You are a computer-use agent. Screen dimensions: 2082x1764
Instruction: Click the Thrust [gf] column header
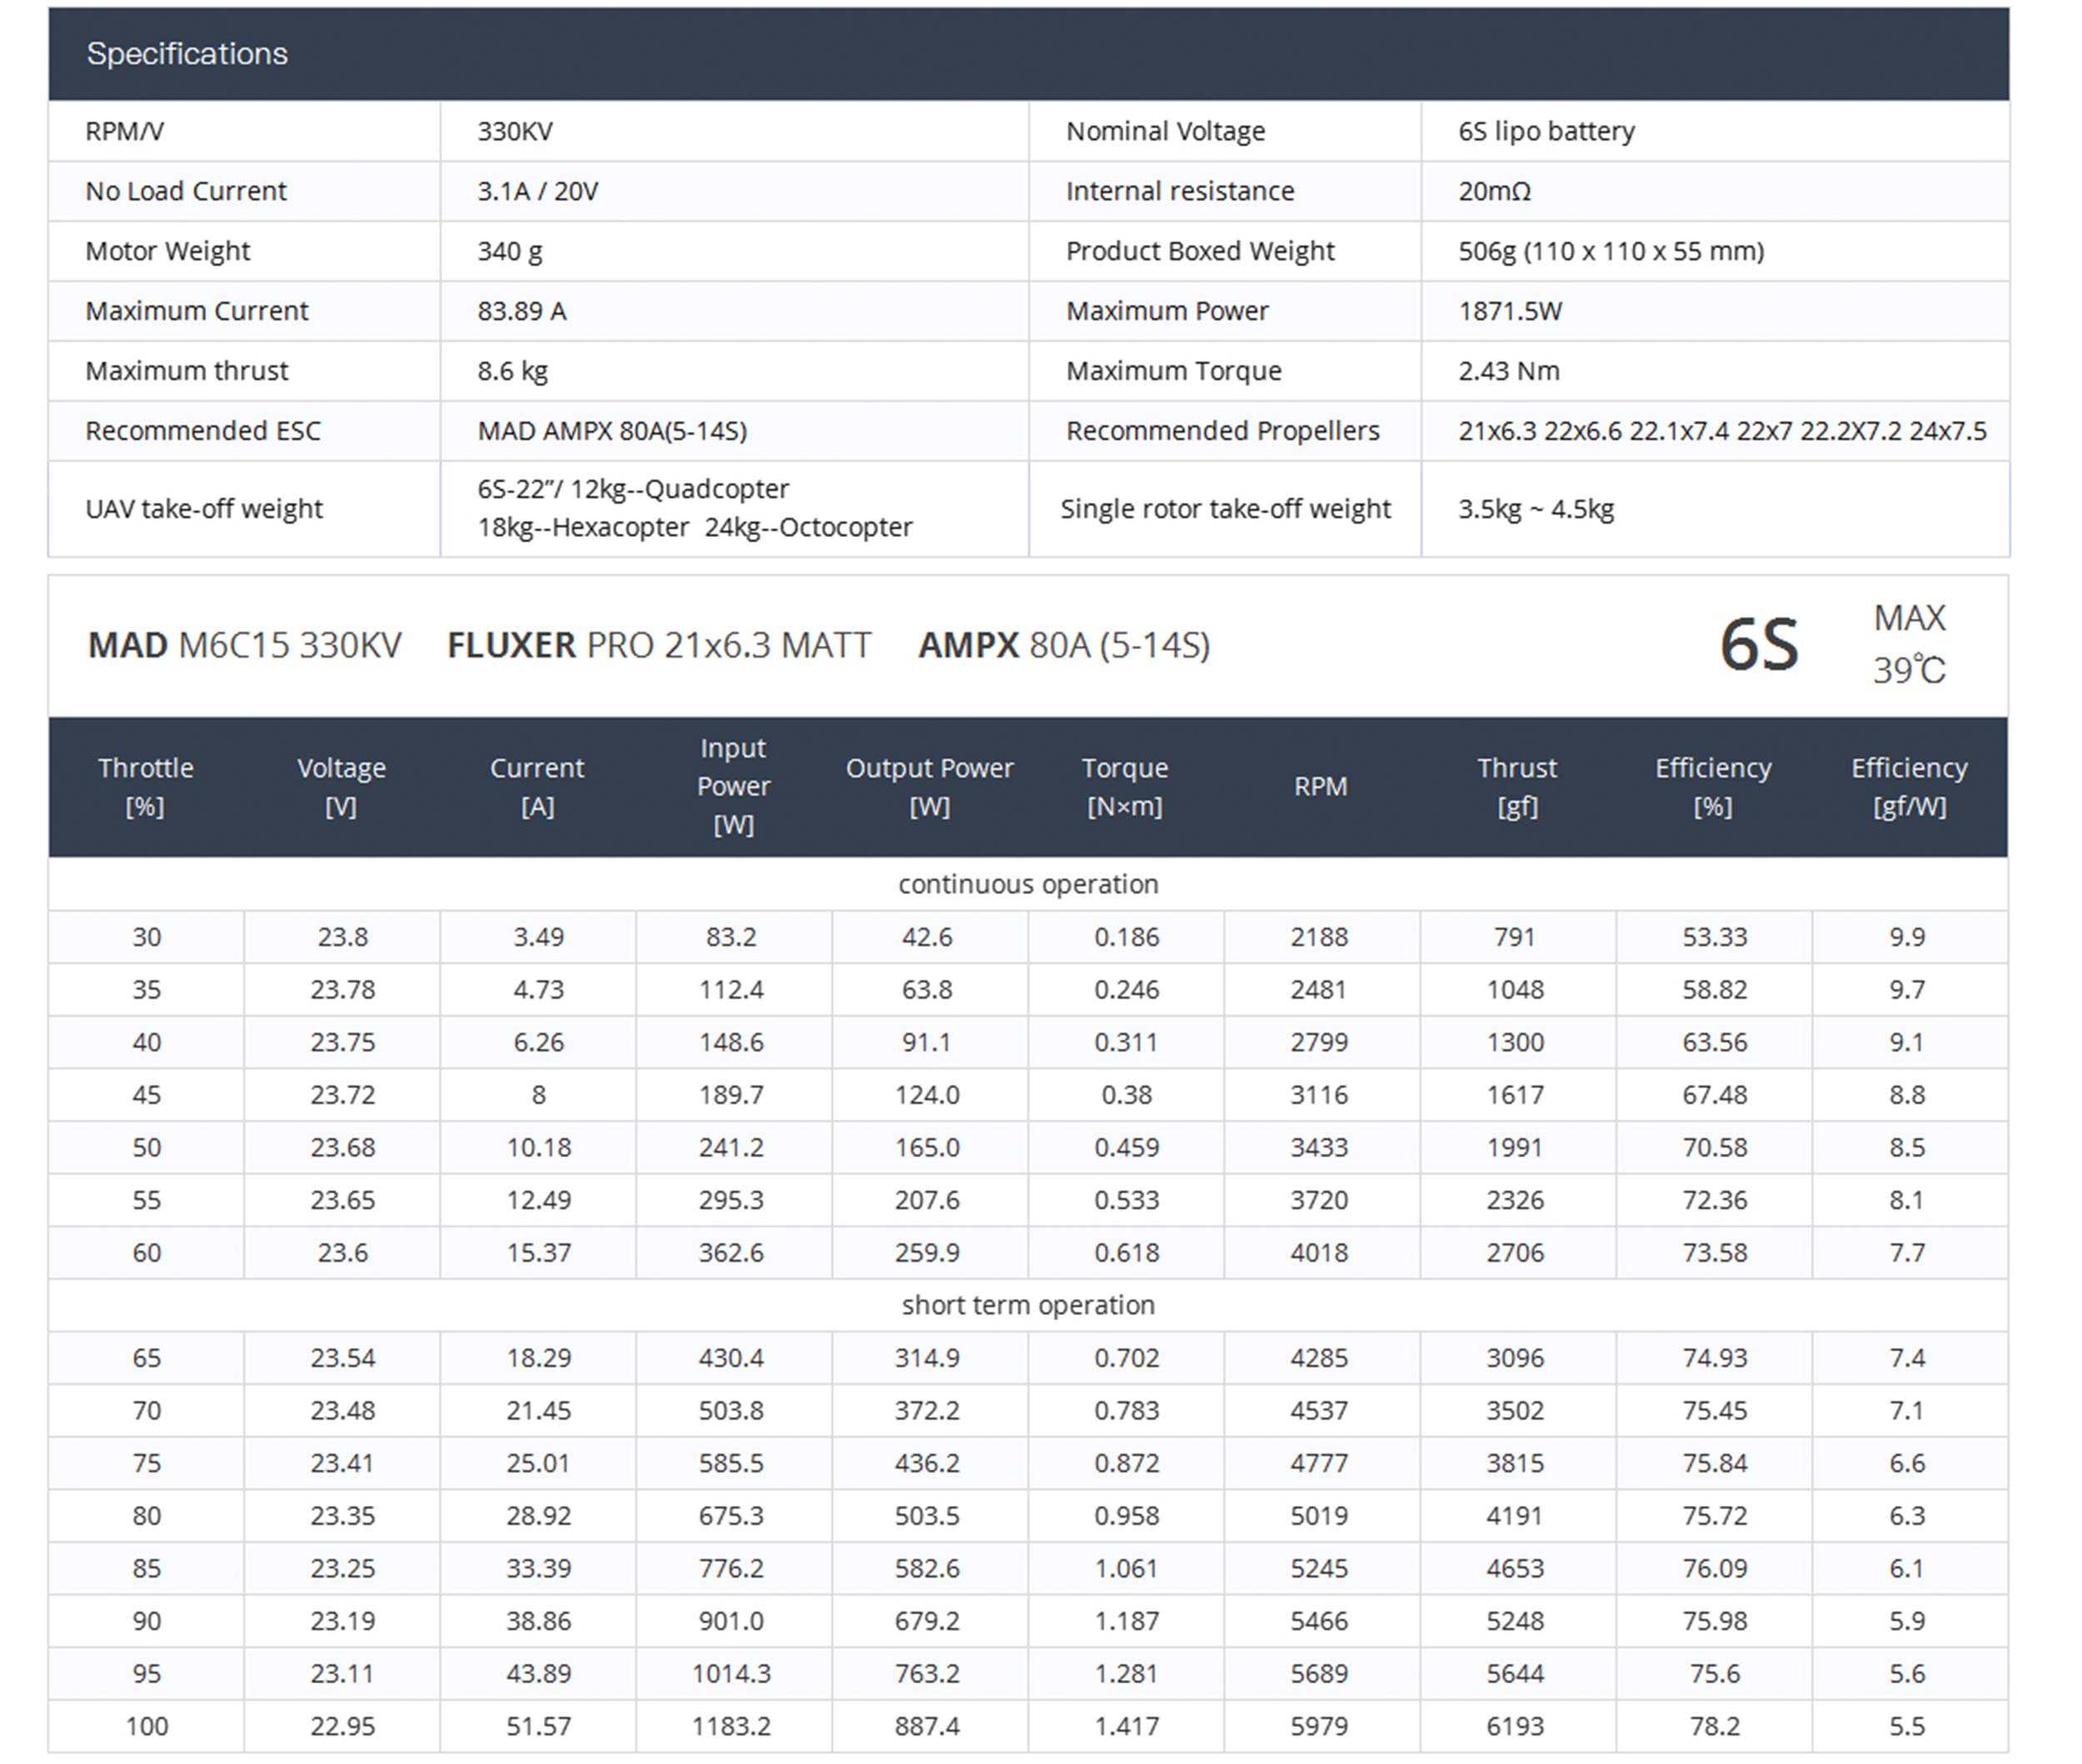point(1516,787)
